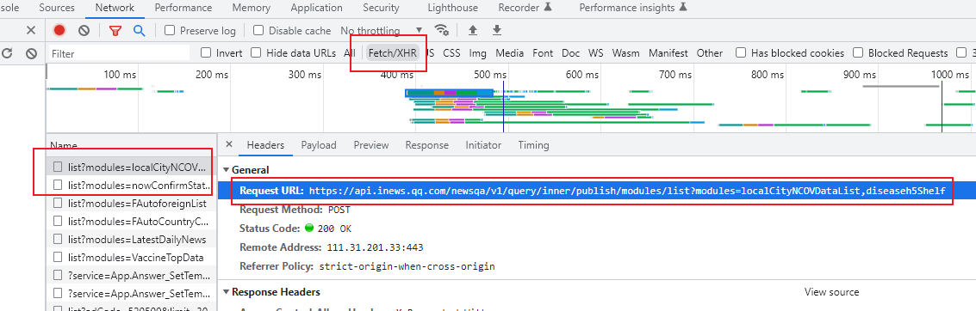
Task: Switch to the Sources panel
Action: click(57, 8)
